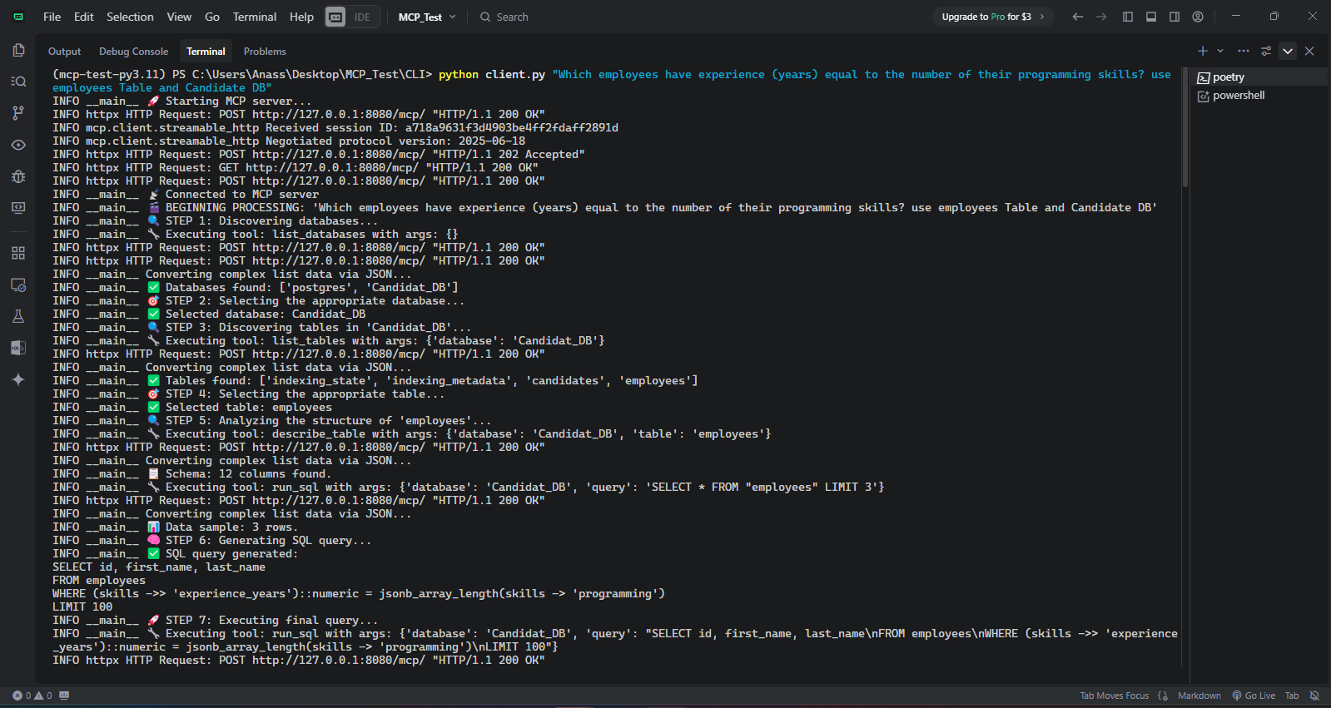Add a new terminal with plus icon
Screen dimensions: 1331x708
[1203, 51]
